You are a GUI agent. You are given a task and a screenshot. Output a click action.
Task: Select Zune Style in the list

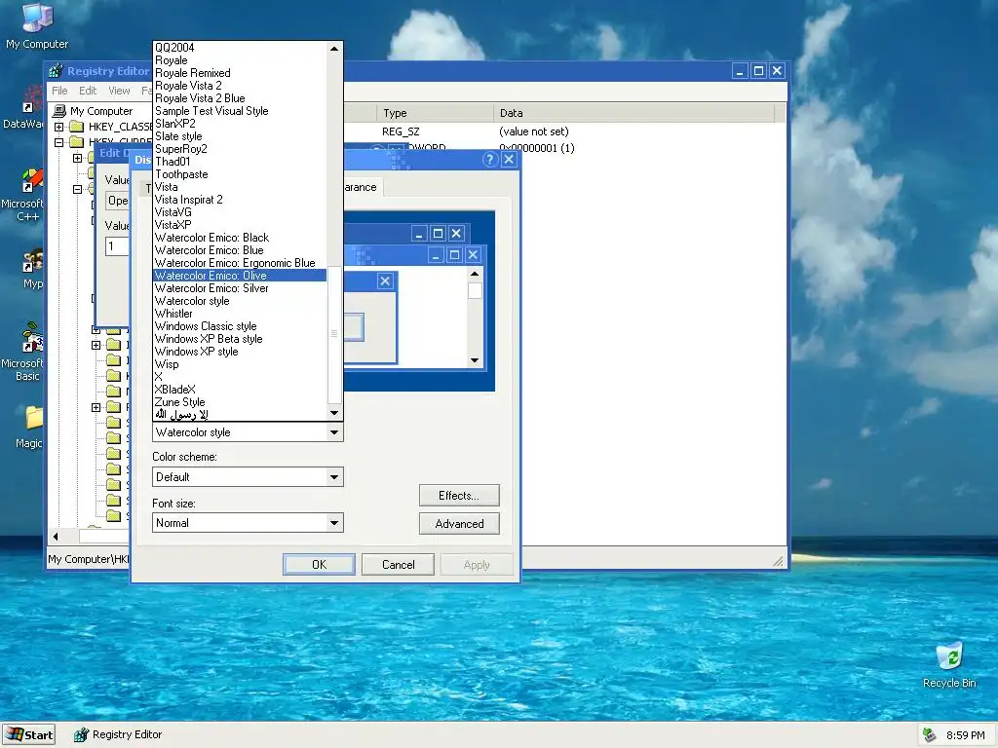[x=240, y=402]
